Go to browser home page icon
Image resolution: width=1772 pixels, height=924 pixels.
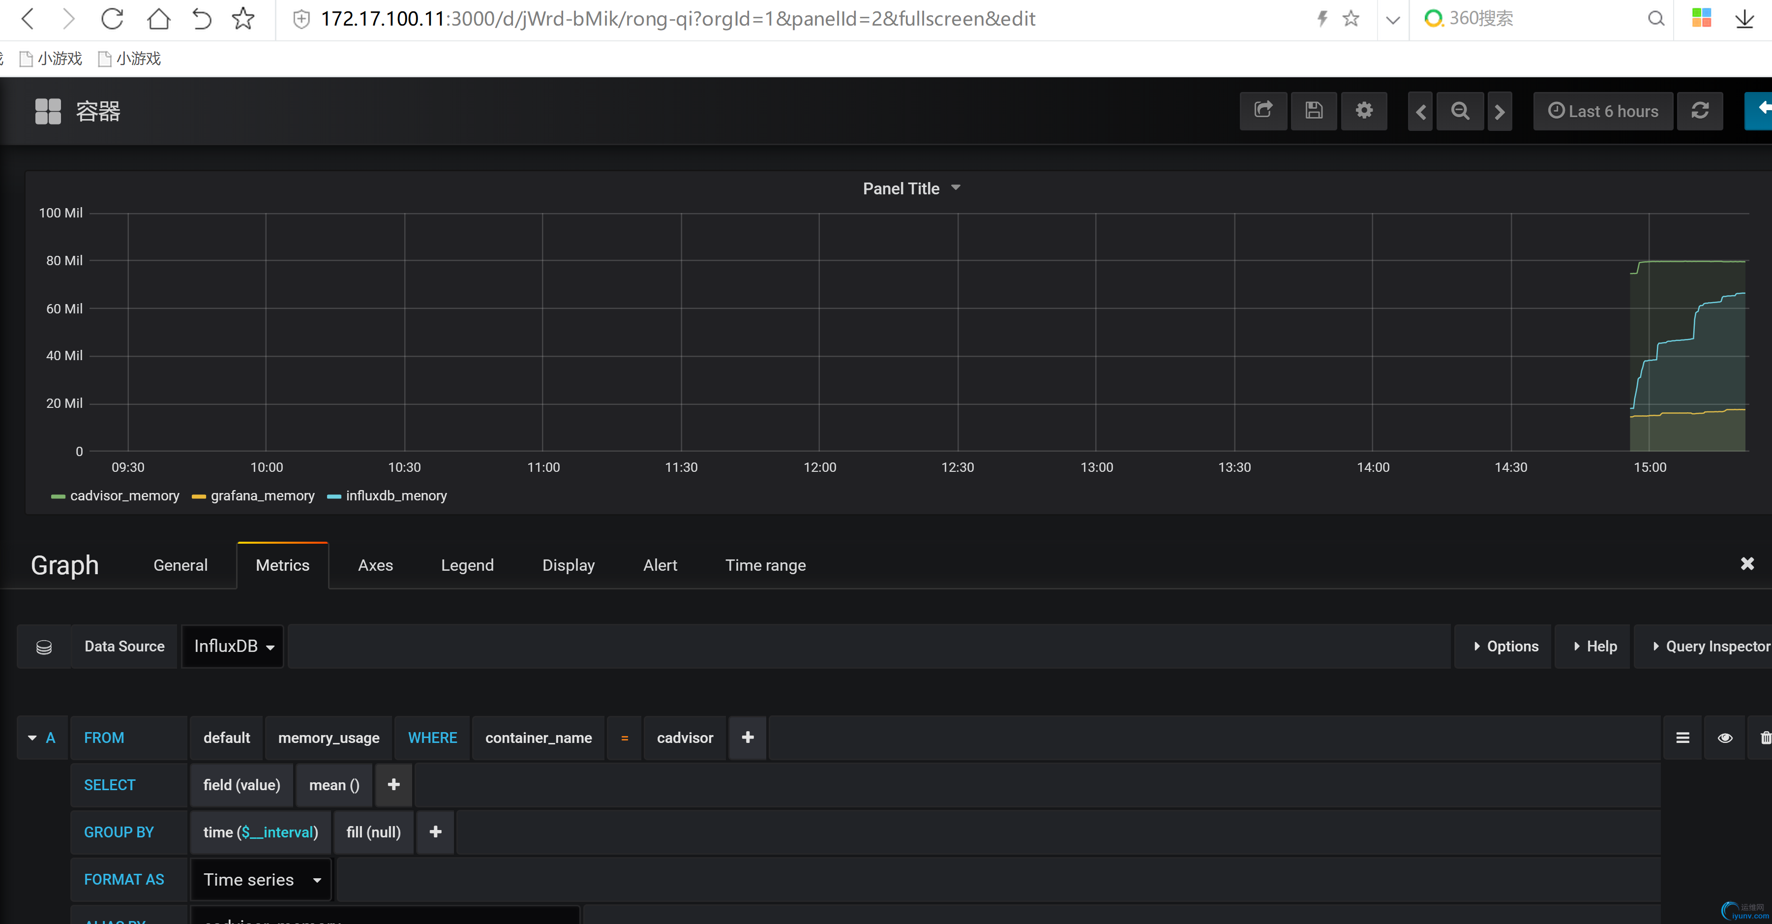pyautogui.click(x=159, y=19)
